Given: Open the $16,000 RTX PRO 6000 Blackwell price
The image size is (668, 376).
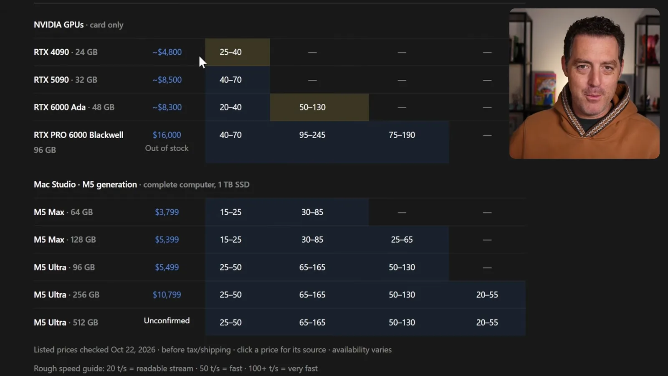Looking at the screenshot, I should pyautogui.click(x=167, y=135).
